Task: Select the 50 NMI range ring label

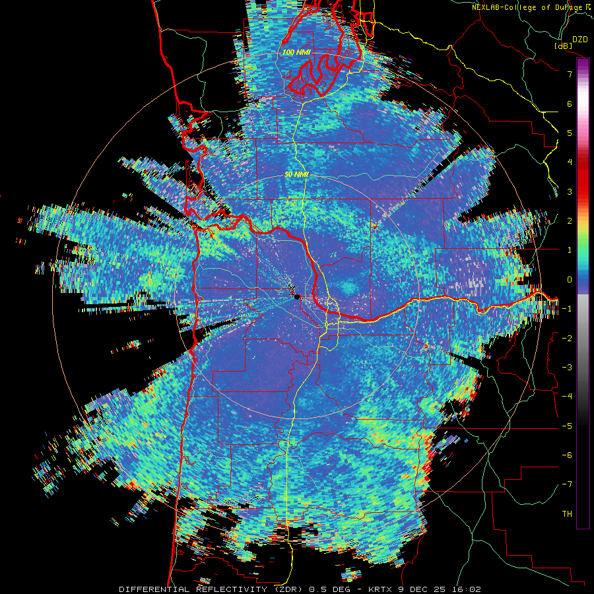Action: pos(296,174)
